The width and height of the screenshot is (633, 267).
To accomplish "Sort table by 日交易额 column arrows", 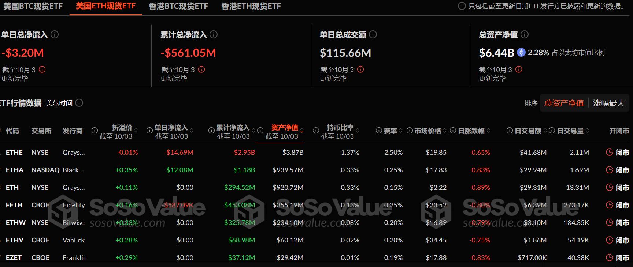I will (x=545, y=131).
